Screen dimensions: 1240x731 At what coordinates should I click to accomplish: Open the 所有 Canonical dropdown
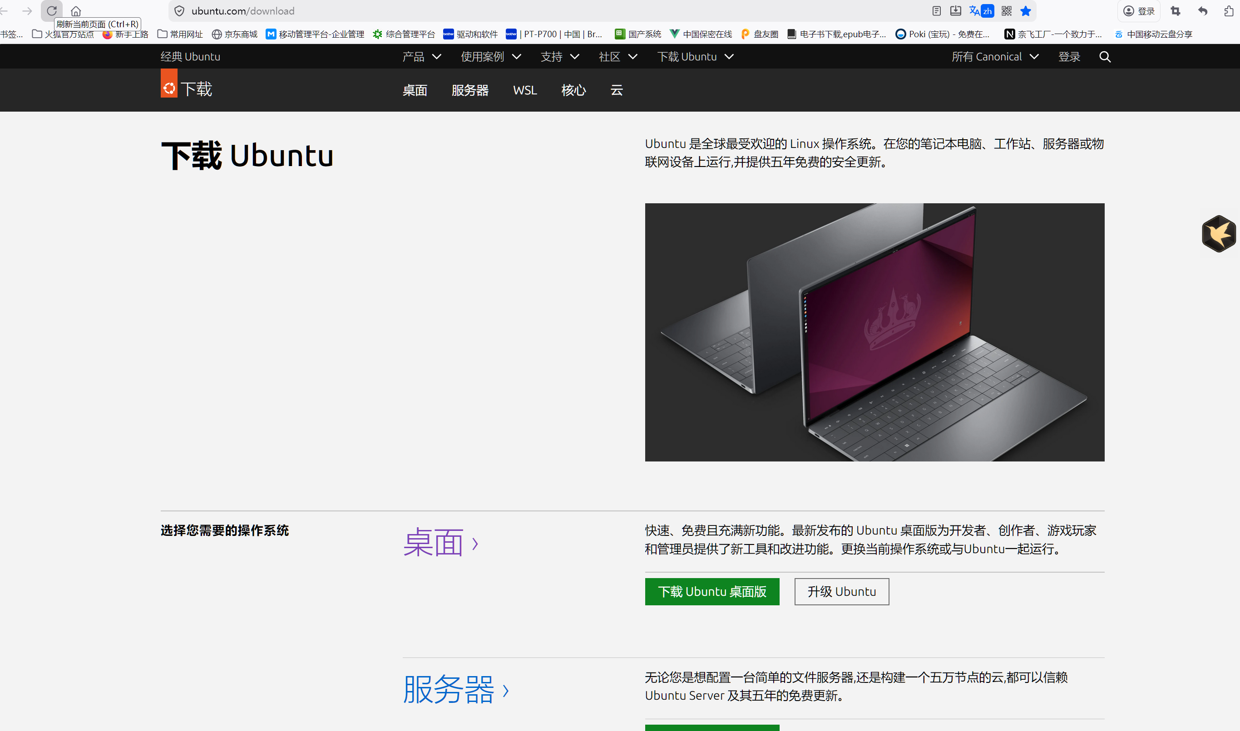(x=994, y=57)
